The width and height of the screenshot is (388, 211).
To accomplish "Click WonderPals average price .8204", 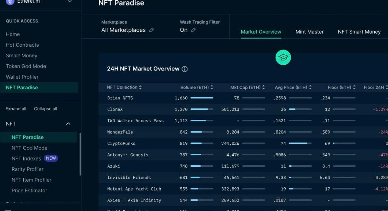I will (280, 132).
